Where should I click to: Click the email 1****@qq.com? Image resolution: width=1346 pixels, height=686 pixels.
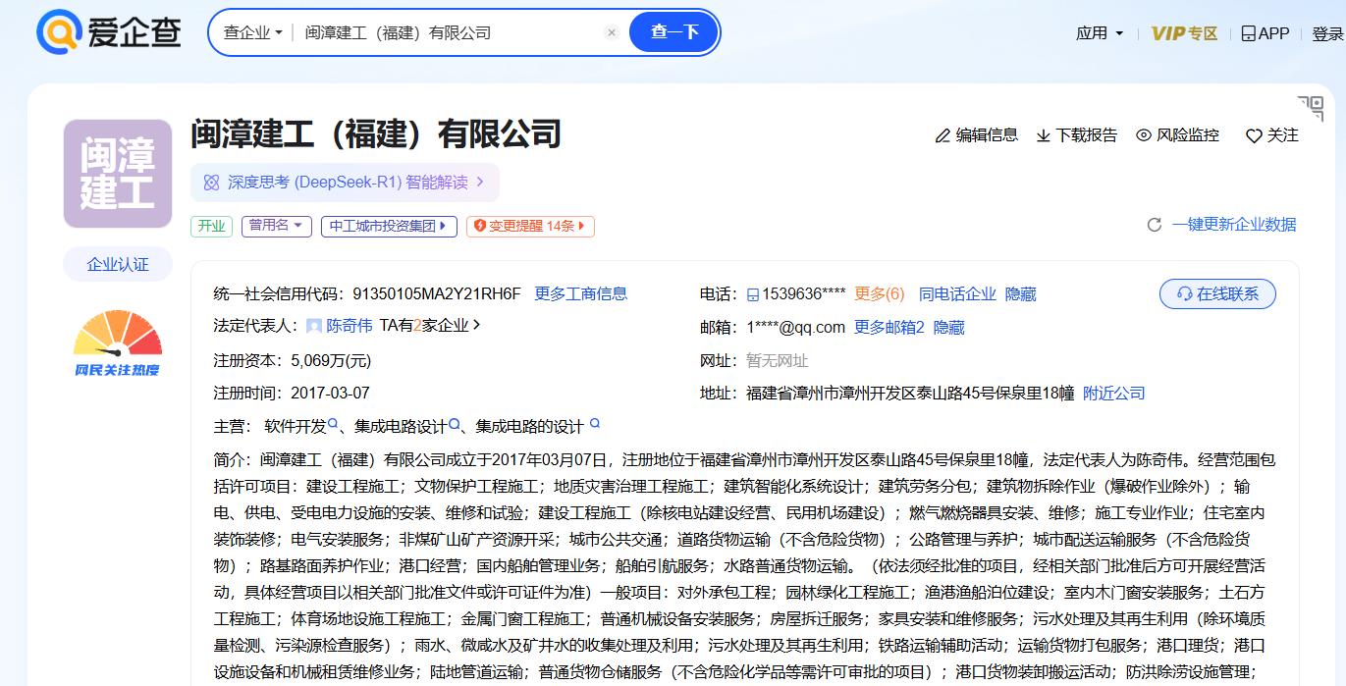[x=796, y=328]
